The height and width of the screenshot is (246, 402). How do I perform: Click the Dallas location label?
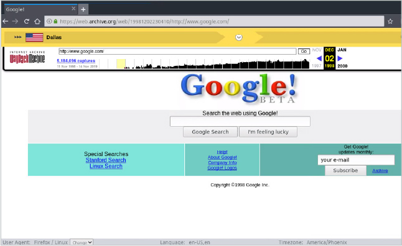point(54,37)
